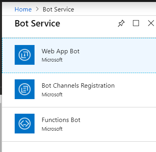The width and height of the screenshot is (156, 152).
Task: Click empty area of highlighted Web App Bot row
Action: (x=118, y=55)
